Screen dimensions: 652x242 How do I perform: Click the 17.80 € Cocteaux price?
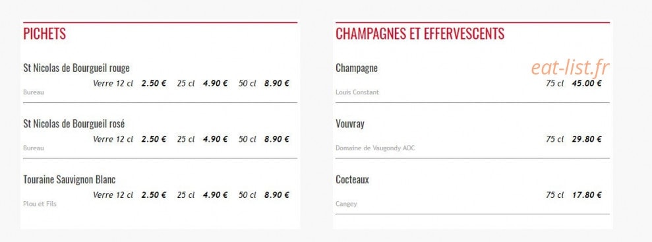click(587, 195)
